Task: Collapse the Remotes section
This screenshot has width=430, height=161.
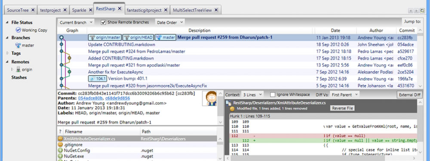Action: tap(7, 62)
